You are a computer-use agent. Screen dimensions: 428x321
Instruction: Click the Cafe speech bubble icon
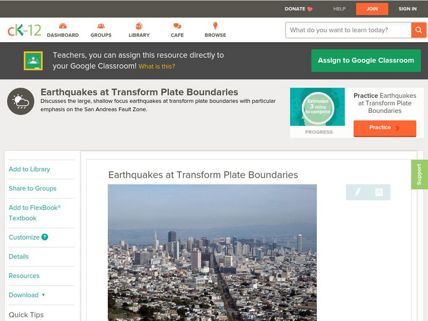176,26
